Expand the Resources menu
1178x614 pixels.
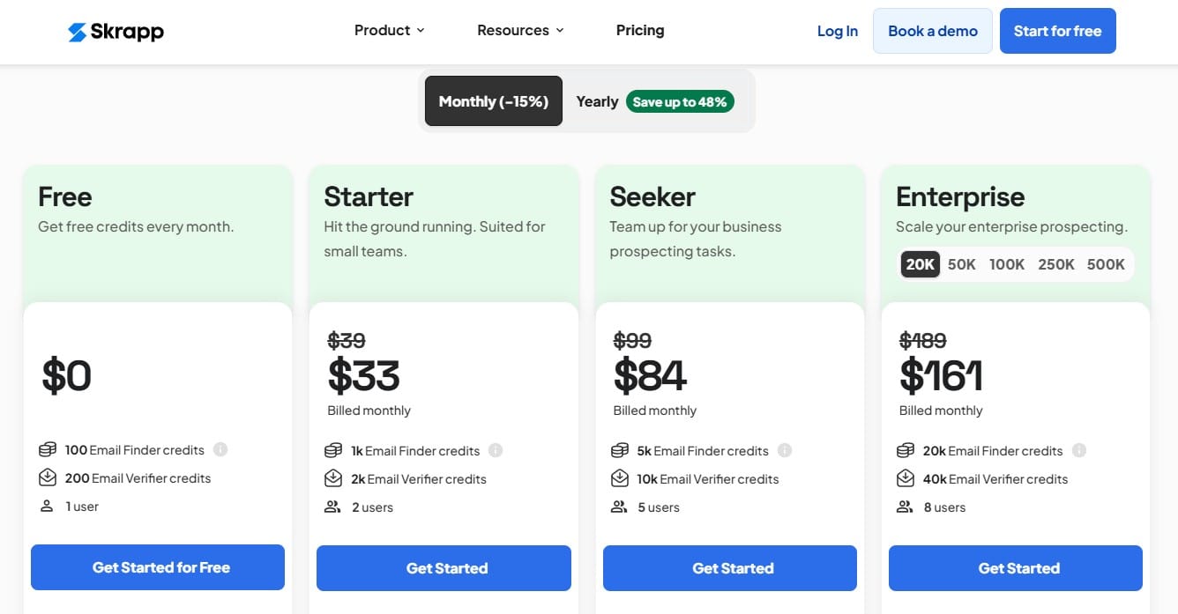[x=520, y=30]
